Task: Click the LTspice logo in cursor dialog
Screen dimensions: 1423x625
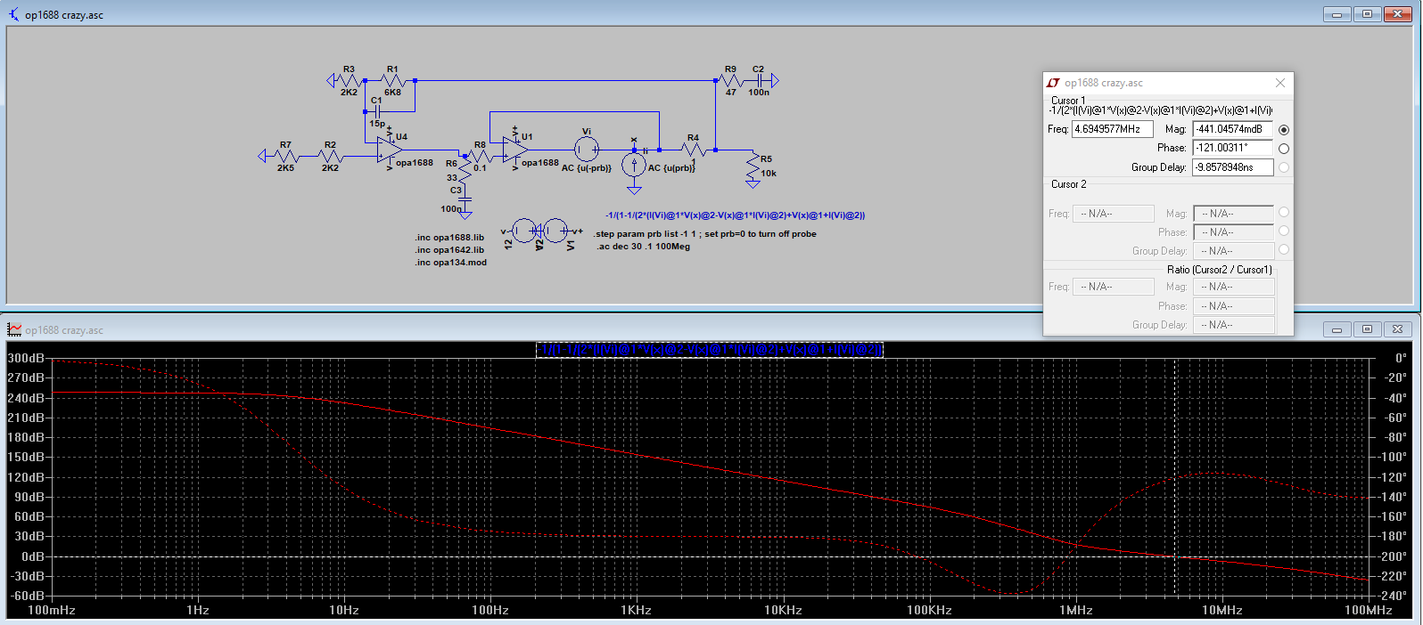Action: [1053, 83]
